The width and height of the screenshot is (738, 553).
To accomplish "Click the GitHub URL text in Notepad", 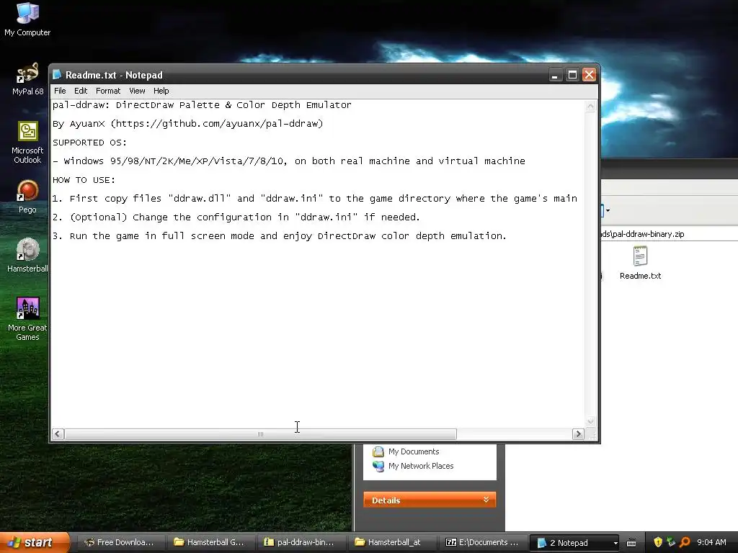I will click(217, 123).
